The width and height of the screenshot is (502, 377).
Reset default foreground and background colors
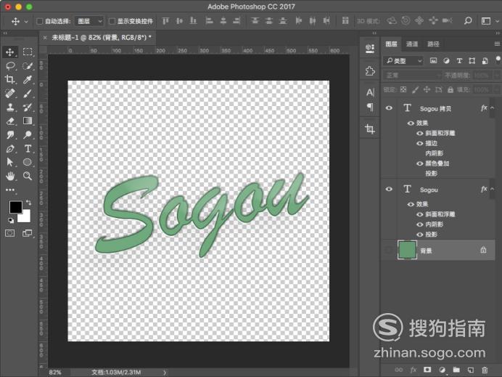click(x=11, y=220)
